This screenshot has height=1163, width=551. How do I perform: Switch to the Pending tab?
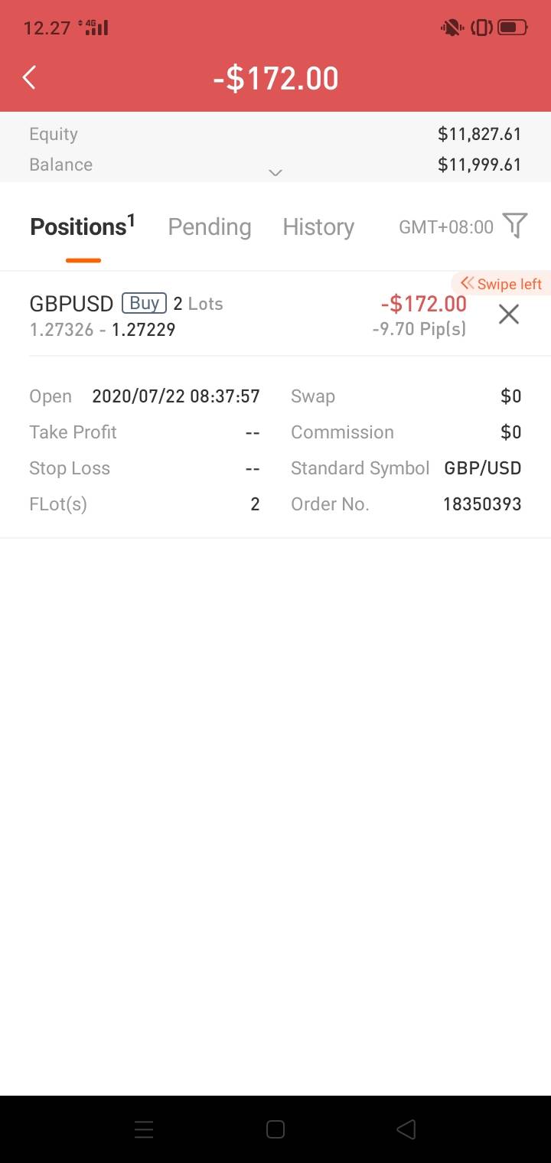click(210, 227)
